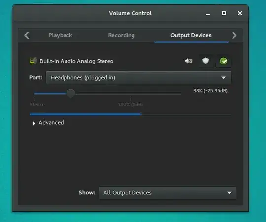The width and height of the screenshot is (266, 222).
Task: Open the Show All Output Devices dropdown
Action: point(167,193)
